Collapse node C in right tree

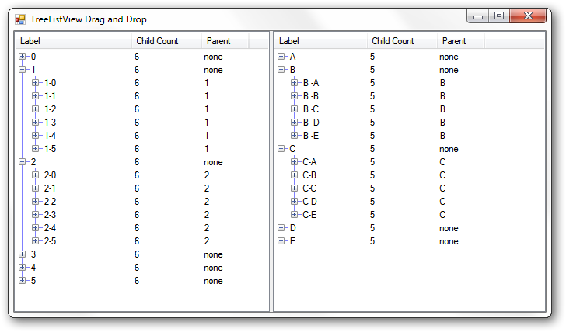[x=281, y=148]
